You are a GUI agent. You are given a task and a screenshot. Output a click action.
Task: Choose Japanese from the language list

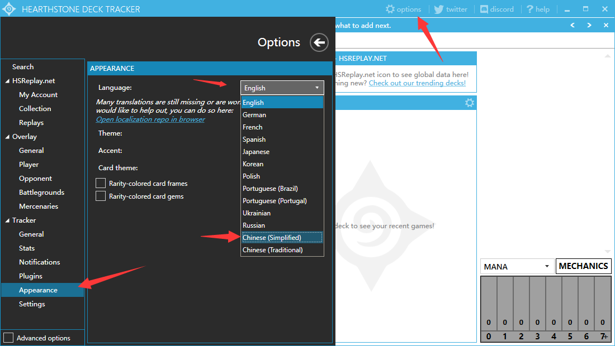pos(282,151)
